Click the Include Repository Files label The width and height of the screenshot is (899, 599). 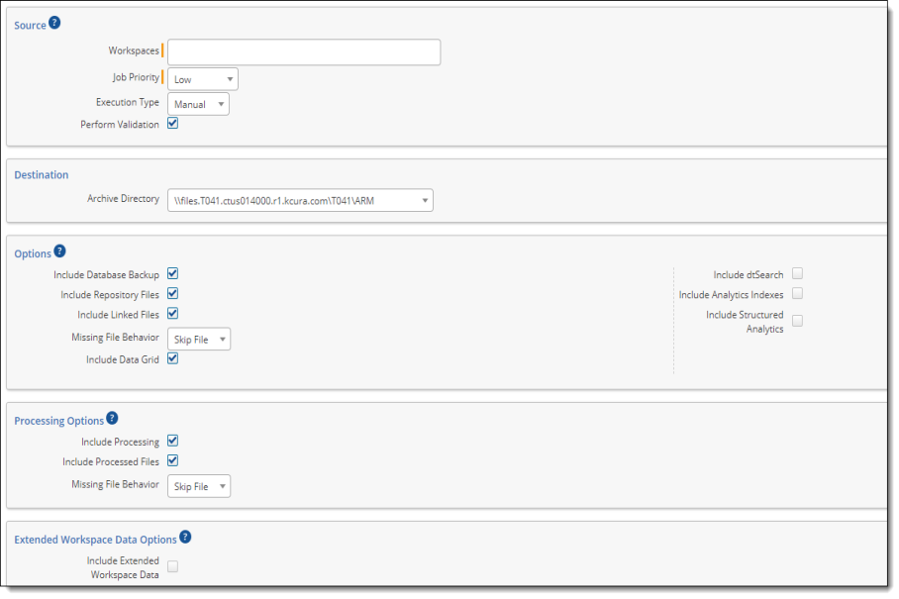coord(110,295)
